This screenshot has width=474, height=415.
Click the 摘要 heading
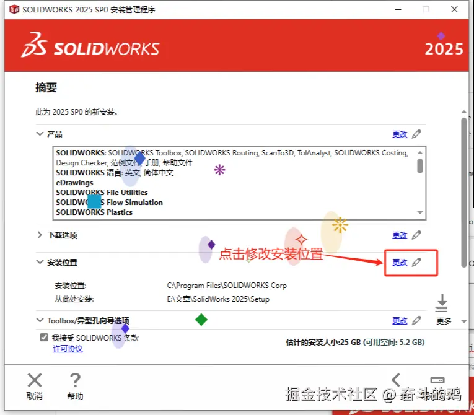tap(46, 88)
